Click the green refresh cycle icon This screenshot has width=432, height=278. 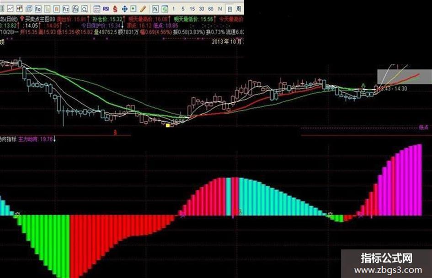pyautogui.click(x=165, y=9)
